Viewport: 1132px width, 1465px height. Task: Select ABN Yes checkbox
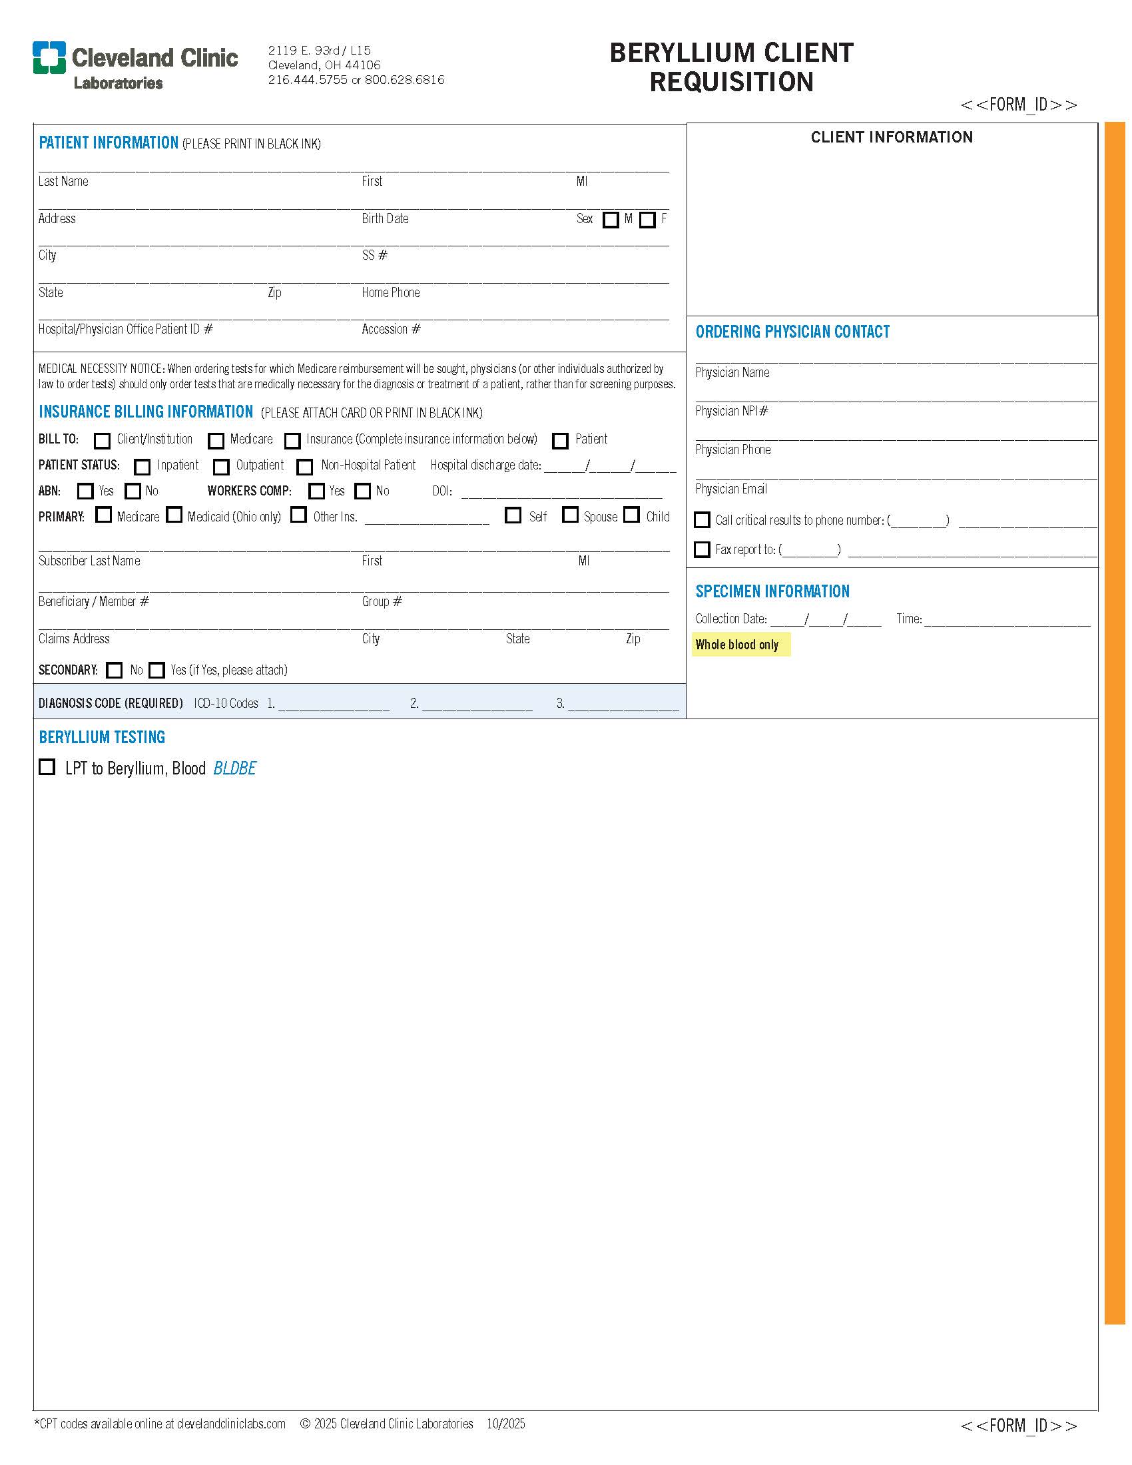point(85,491)
